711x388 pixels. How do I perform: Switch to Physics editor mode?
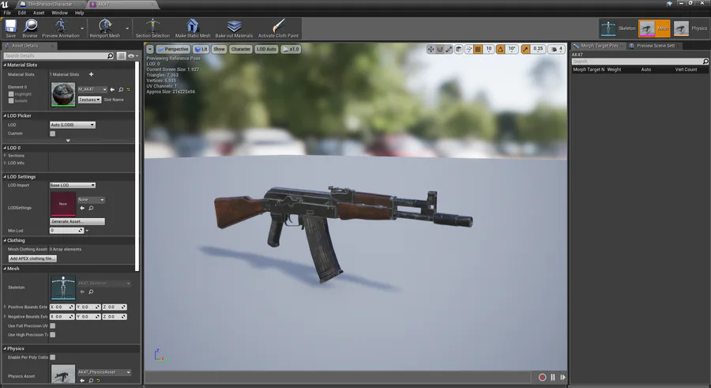click(690, 28)
